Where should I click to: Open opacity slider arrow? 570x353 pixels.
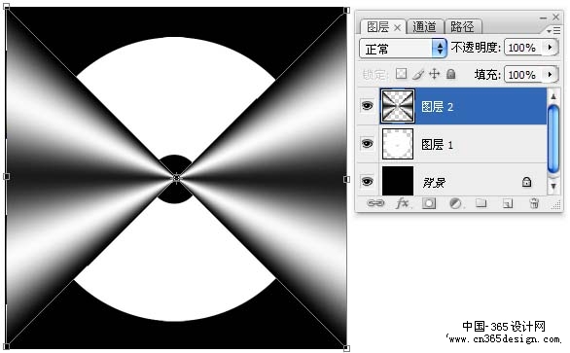(x=550, y=48)
